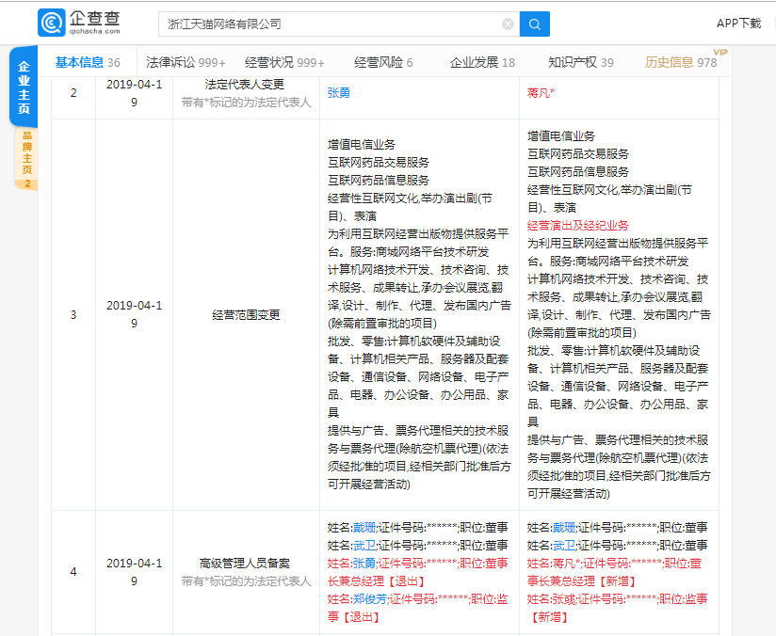Switch to the 基本信息 tab
This screenshot has height=636, width=776.
coord(88,62)
